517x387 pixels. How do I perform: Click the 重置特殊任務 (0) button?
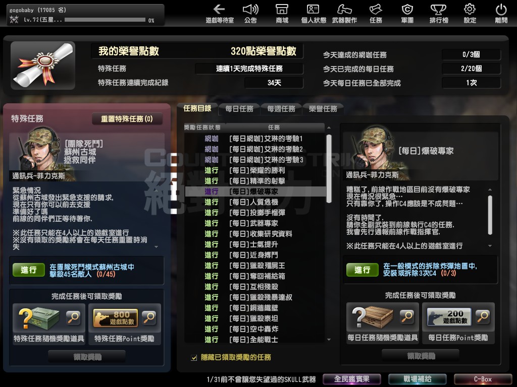tap(127, 119)
